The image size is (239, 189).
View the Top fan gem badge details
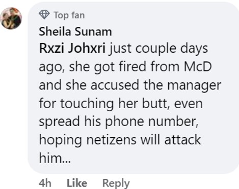point(44,15)
